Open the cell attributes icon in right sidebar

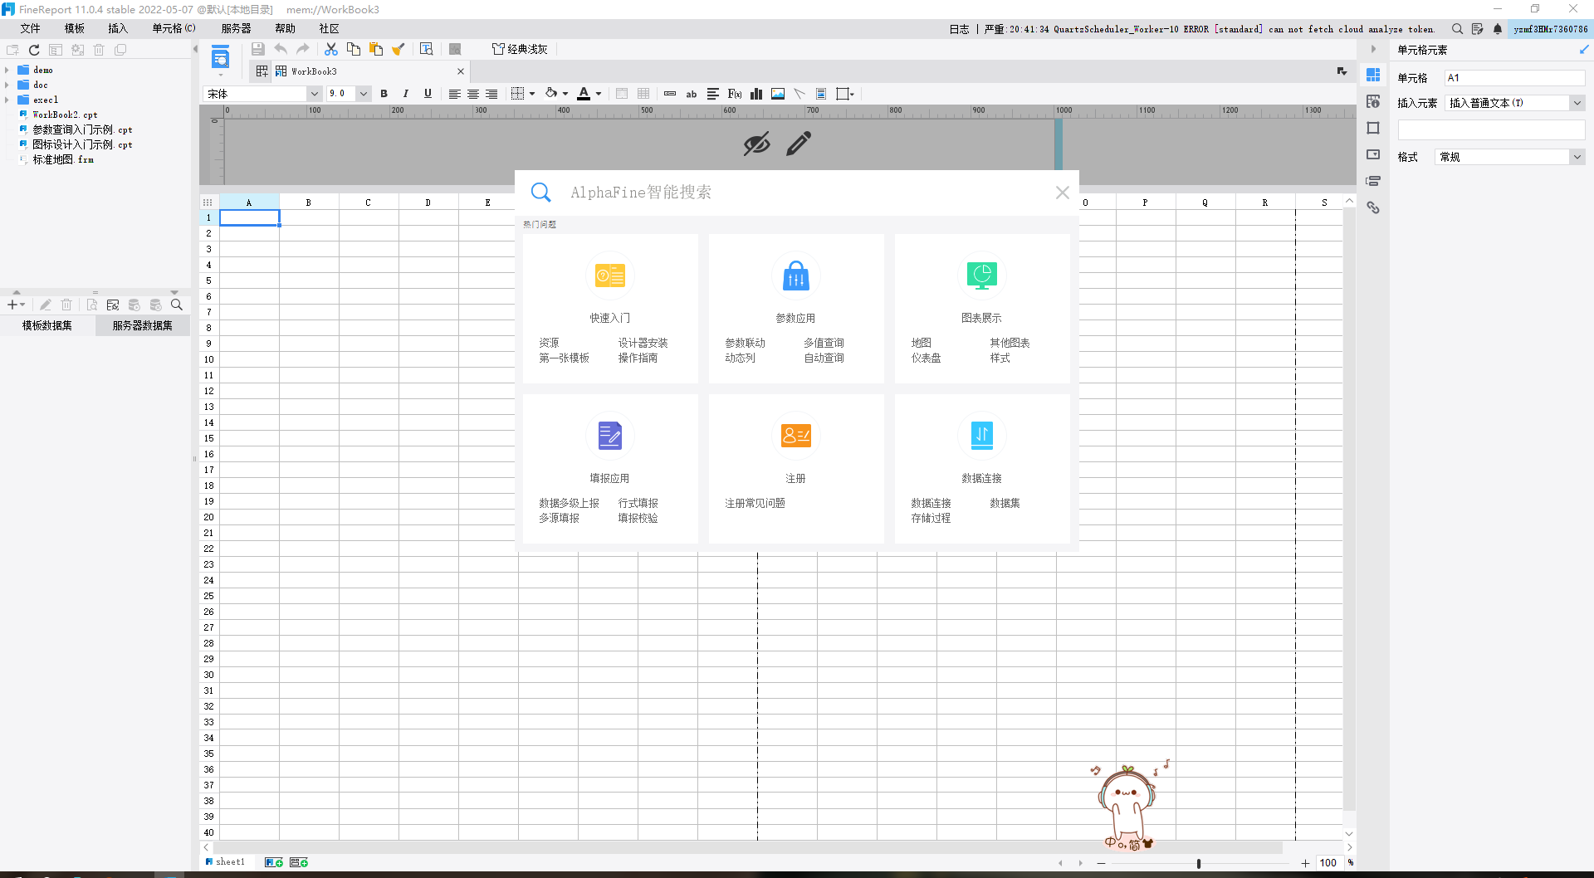tap(1373, 101)
